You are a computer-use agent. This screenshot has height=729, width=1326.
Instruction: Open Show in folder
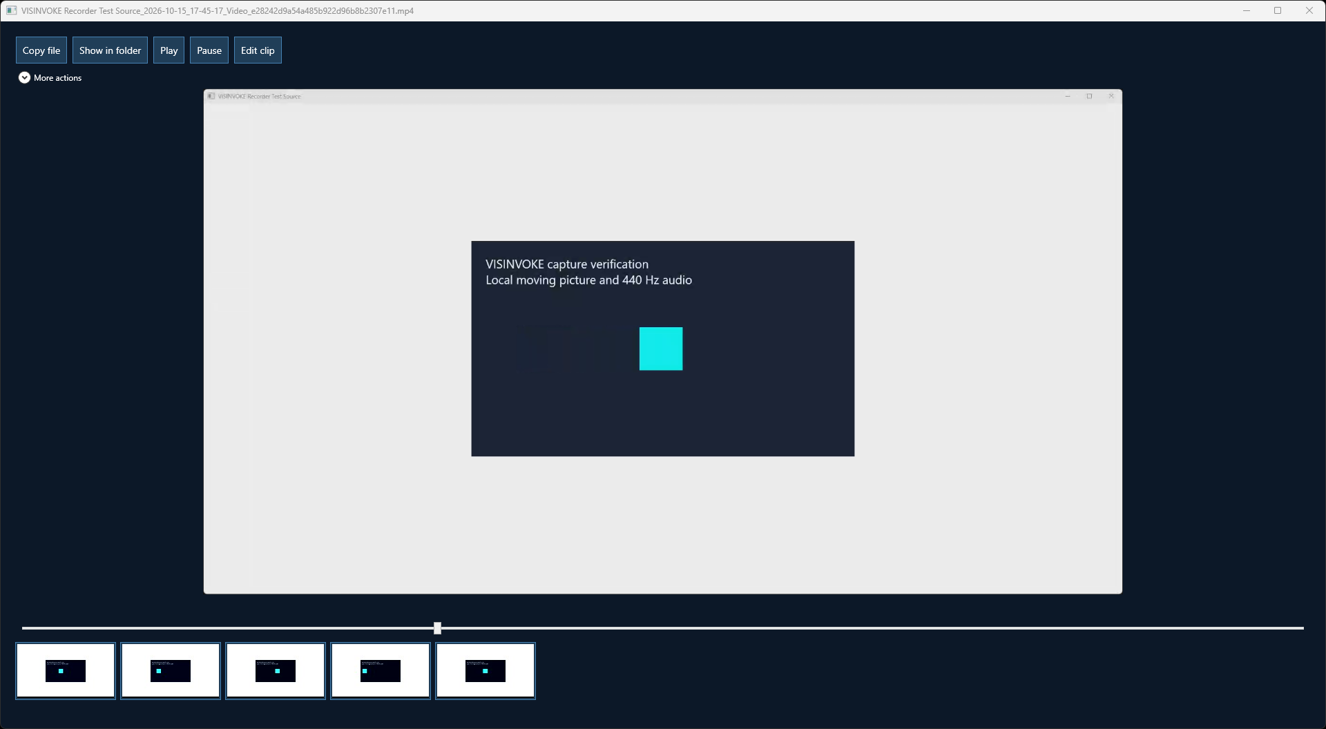click(110, 50)
